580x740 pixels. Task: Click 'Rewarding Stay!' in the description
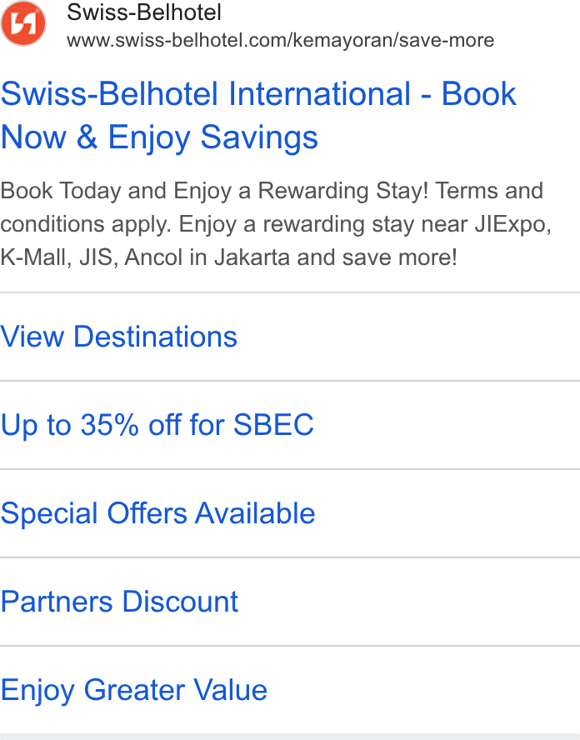tap(343, 191)
